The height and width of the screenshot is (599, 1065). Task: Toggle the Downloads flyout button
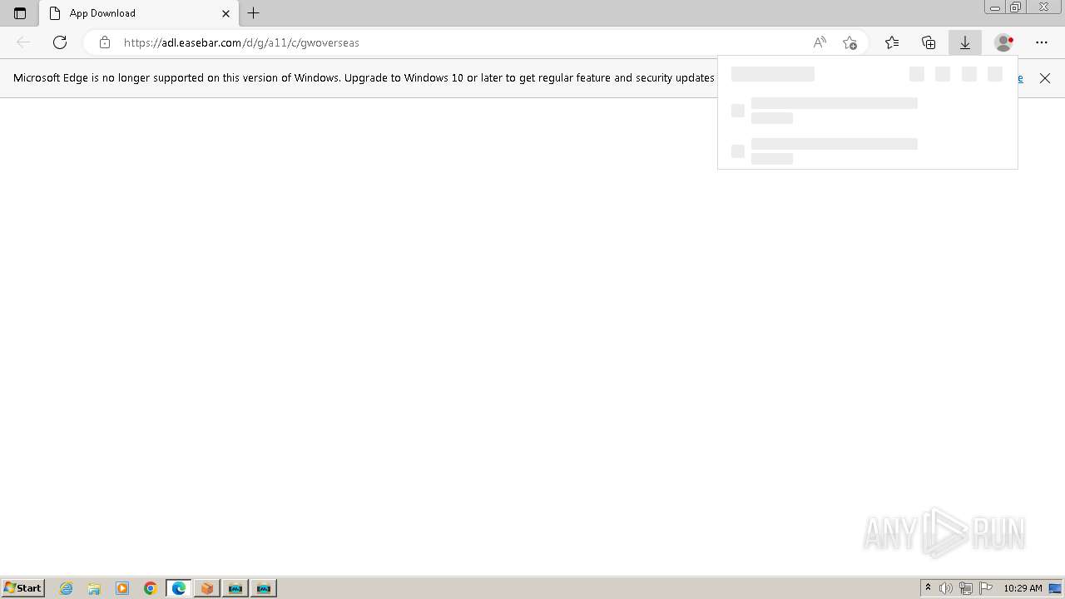(965, 42)
